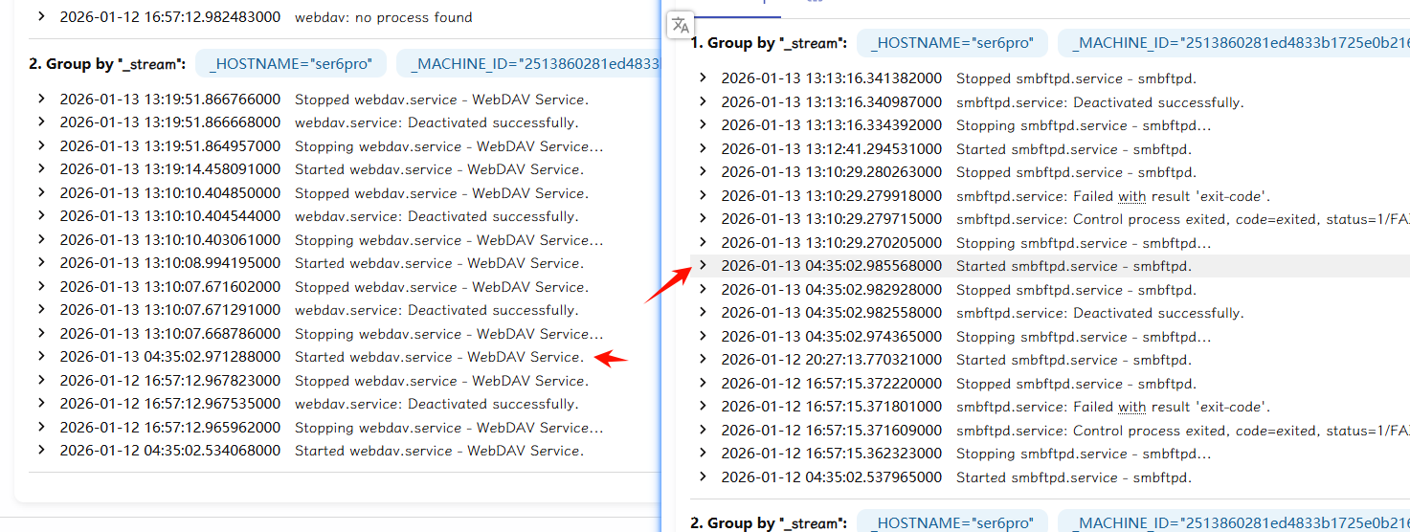1410x532 pixels.
Task: Expand the 13:19:14.458091000 Started webdav.service row
Action: [x=41, y=169]
